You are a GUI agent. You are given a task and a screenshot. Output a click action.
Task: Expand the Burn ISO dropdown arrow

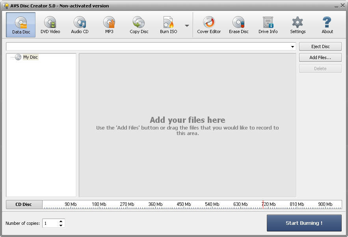pyautogui.click(x=186, y=24)
